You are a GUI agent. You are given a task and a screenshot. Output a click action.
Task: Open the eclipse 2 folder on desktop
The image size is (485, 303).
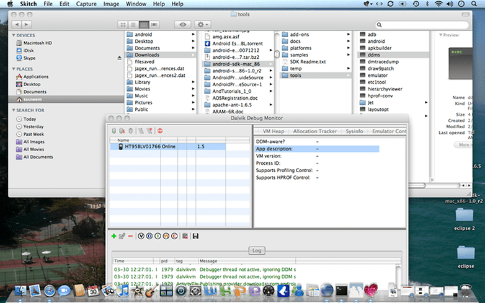[465, 215]
